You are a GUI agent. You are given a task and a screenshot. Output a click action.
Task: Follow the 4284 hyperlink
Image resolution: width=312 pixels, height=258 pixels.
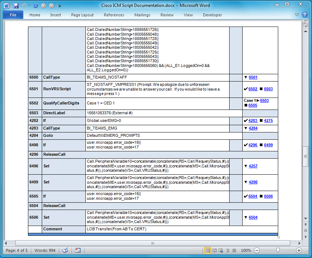click(x=253, y=128)
